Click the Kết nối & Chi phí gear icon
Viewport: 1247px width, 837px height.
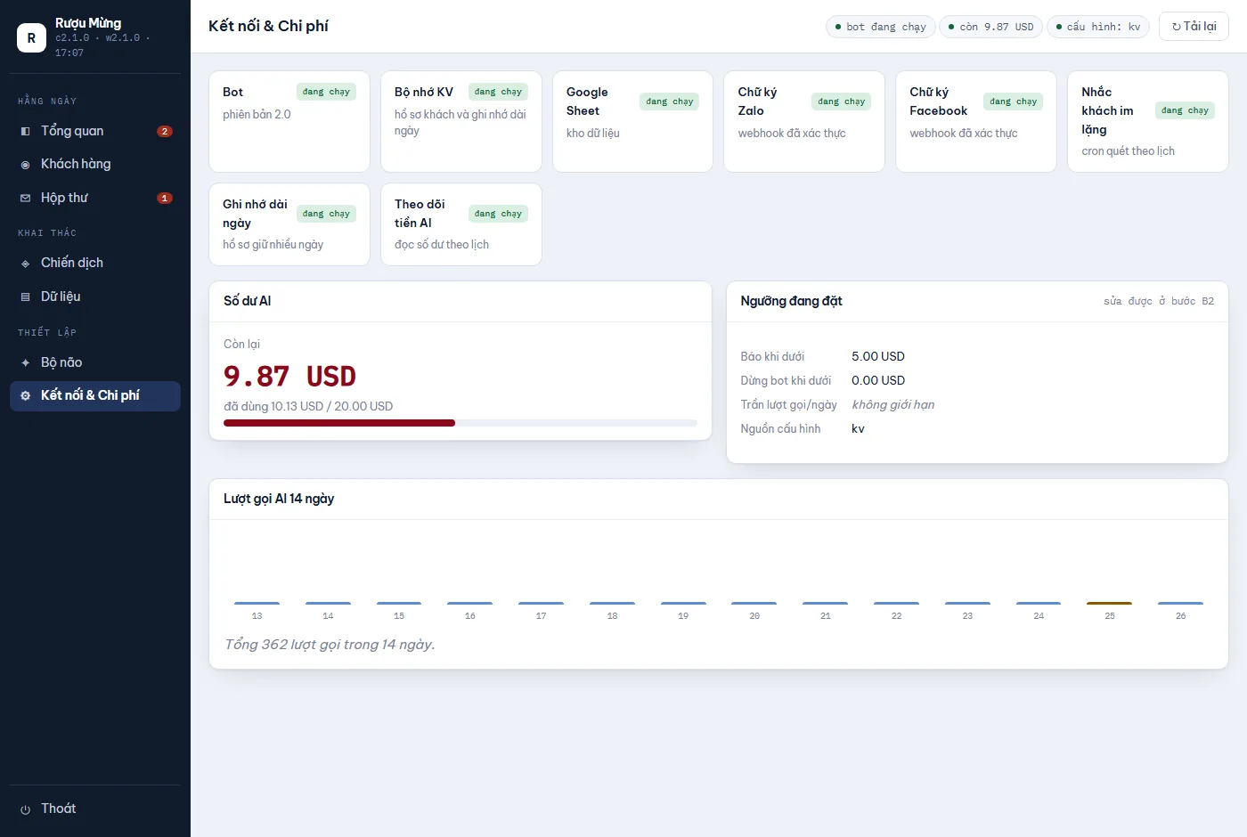point(25,396)
